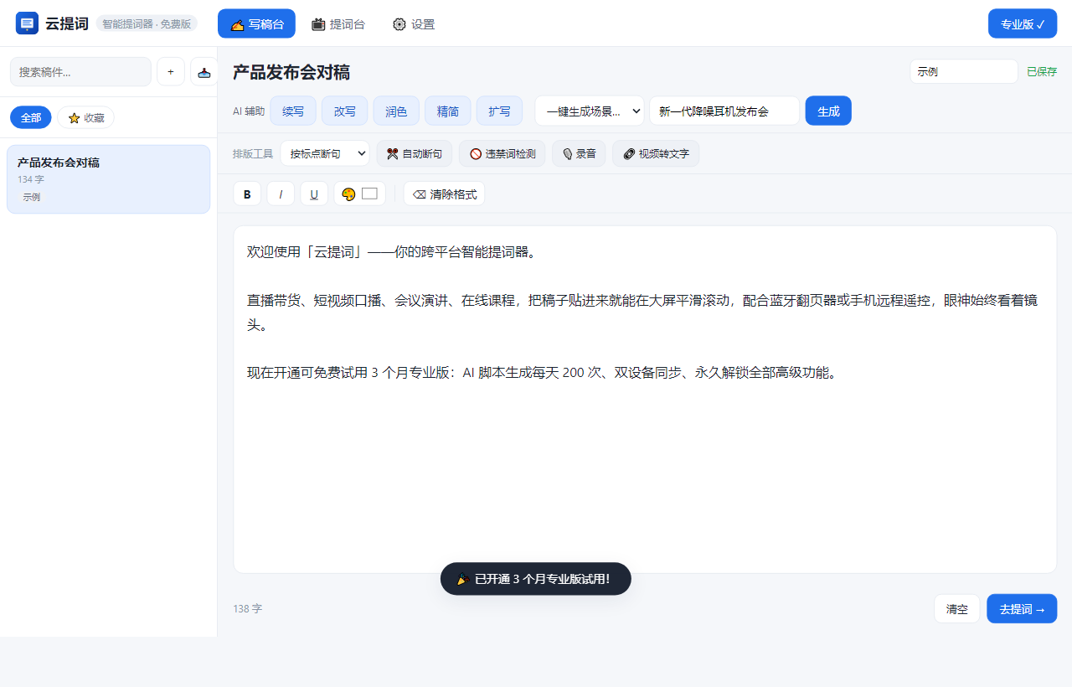The height and width of the screenshot is (687, 1072).
Task: Switch to the 提词台 tab
Action: pyautogui.click(x=338, y=23)
